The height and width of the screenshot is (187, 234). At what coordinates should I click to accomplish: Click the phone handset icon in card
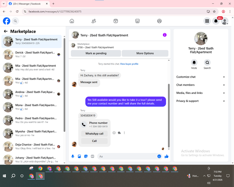[x=84, y=124]
